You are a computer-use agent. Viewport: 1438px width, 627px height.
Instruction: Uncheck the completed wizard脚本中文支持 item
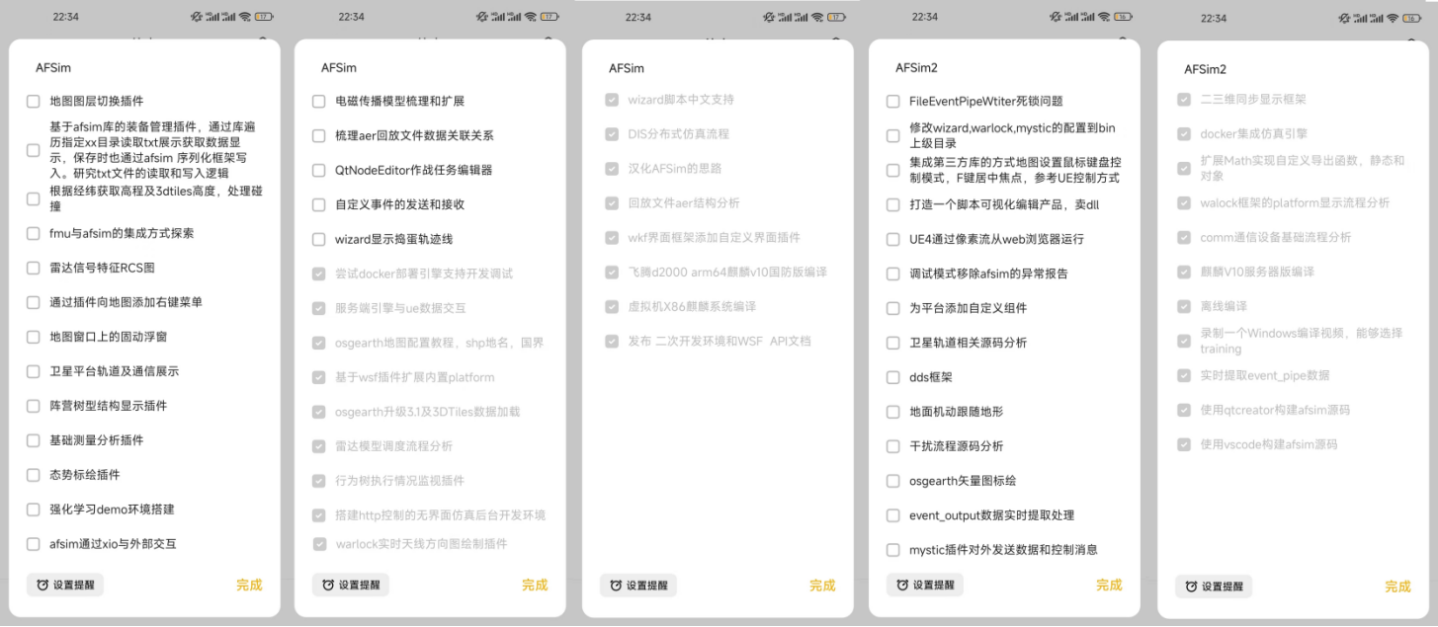612,100
